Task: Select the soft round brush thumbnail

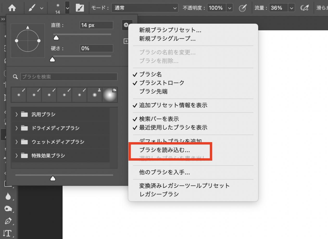Action: (x=110, y=95)
